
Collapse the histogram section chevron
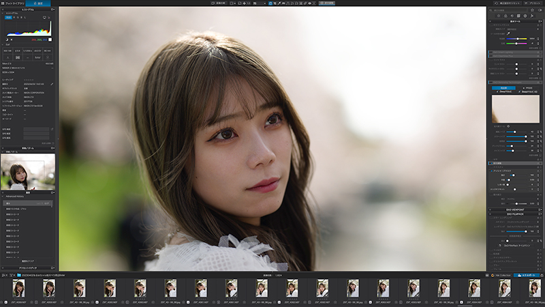click(x=3, y=13)
